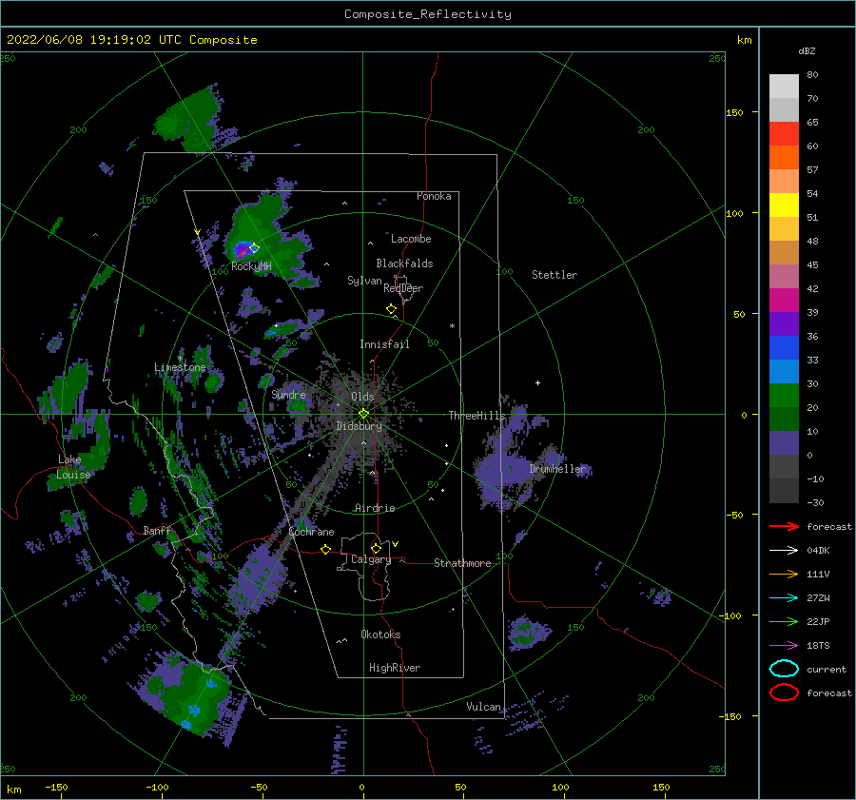
Task: Click the orange 111V arrow in the legend
Action: click(x=784, y=574)
